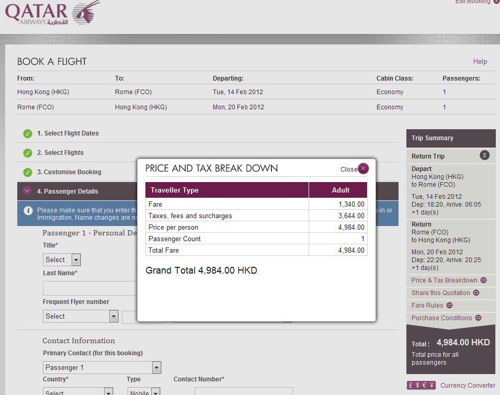The width and height of the screenshot is (500, 395).
Task: Open the Fare Rules link
Action: click(427, 306)
